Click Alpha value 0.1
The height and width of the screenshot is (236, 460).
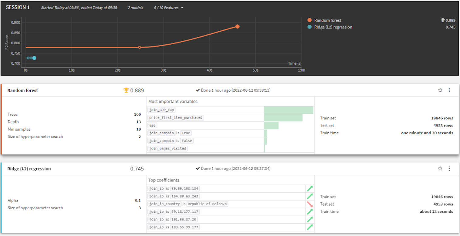[138, 201]
